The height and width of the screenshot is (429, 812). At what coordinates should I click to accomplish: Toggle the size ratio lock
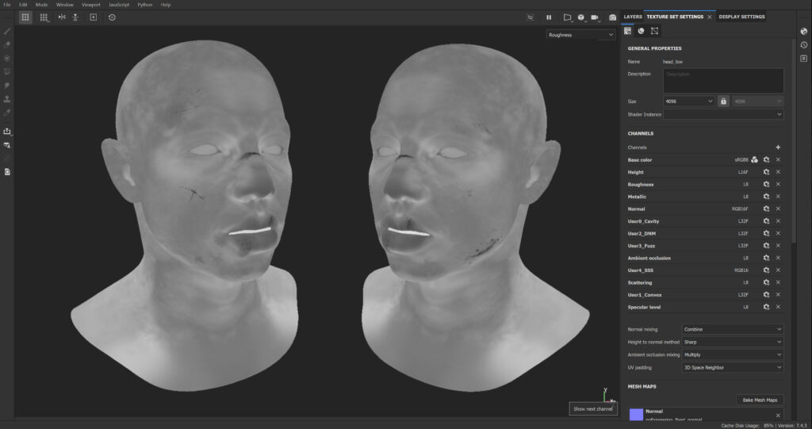click(723, 102)
